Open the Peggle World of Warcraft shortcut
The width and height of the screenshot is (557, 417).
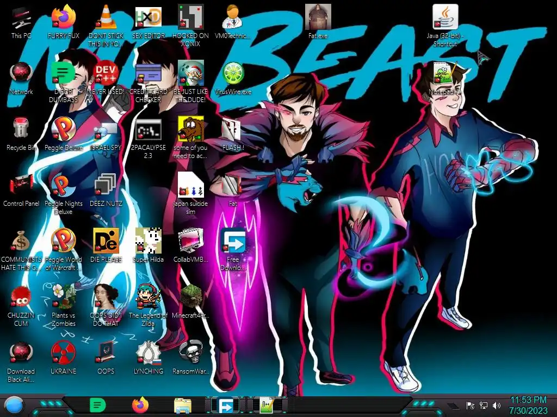(63, 241)
